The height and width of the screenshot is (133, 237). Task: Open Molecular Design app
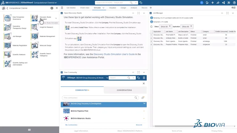[x=35, y=45]
